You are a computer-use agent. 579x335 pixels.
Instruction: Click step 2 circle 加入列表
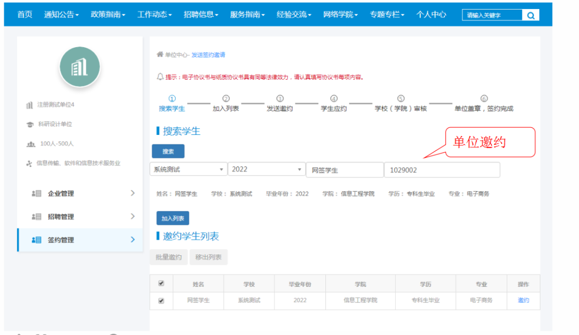tap(226, 98)
